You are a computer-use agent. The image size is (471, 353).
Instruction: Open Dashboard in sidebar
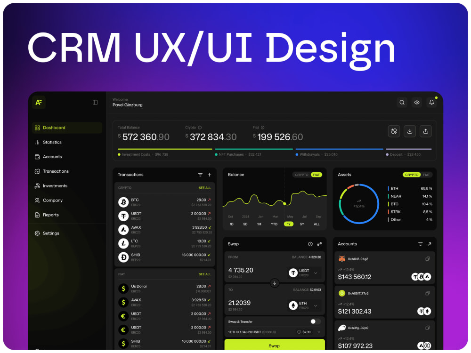click(x=67, y=128)
